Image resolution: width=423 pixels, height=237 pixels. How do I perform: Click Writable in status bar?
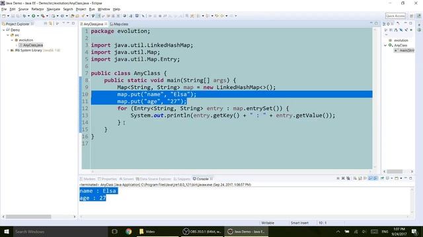(268, 223)
